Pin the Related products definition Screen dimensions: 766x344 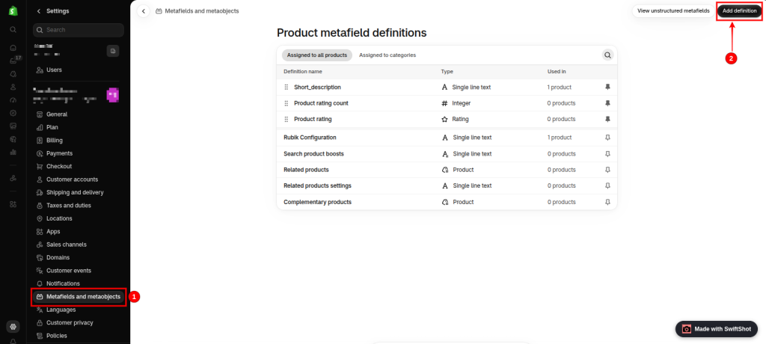coord(607,170)
